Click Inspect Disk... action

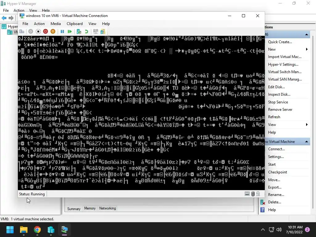(x=279, y=94)
